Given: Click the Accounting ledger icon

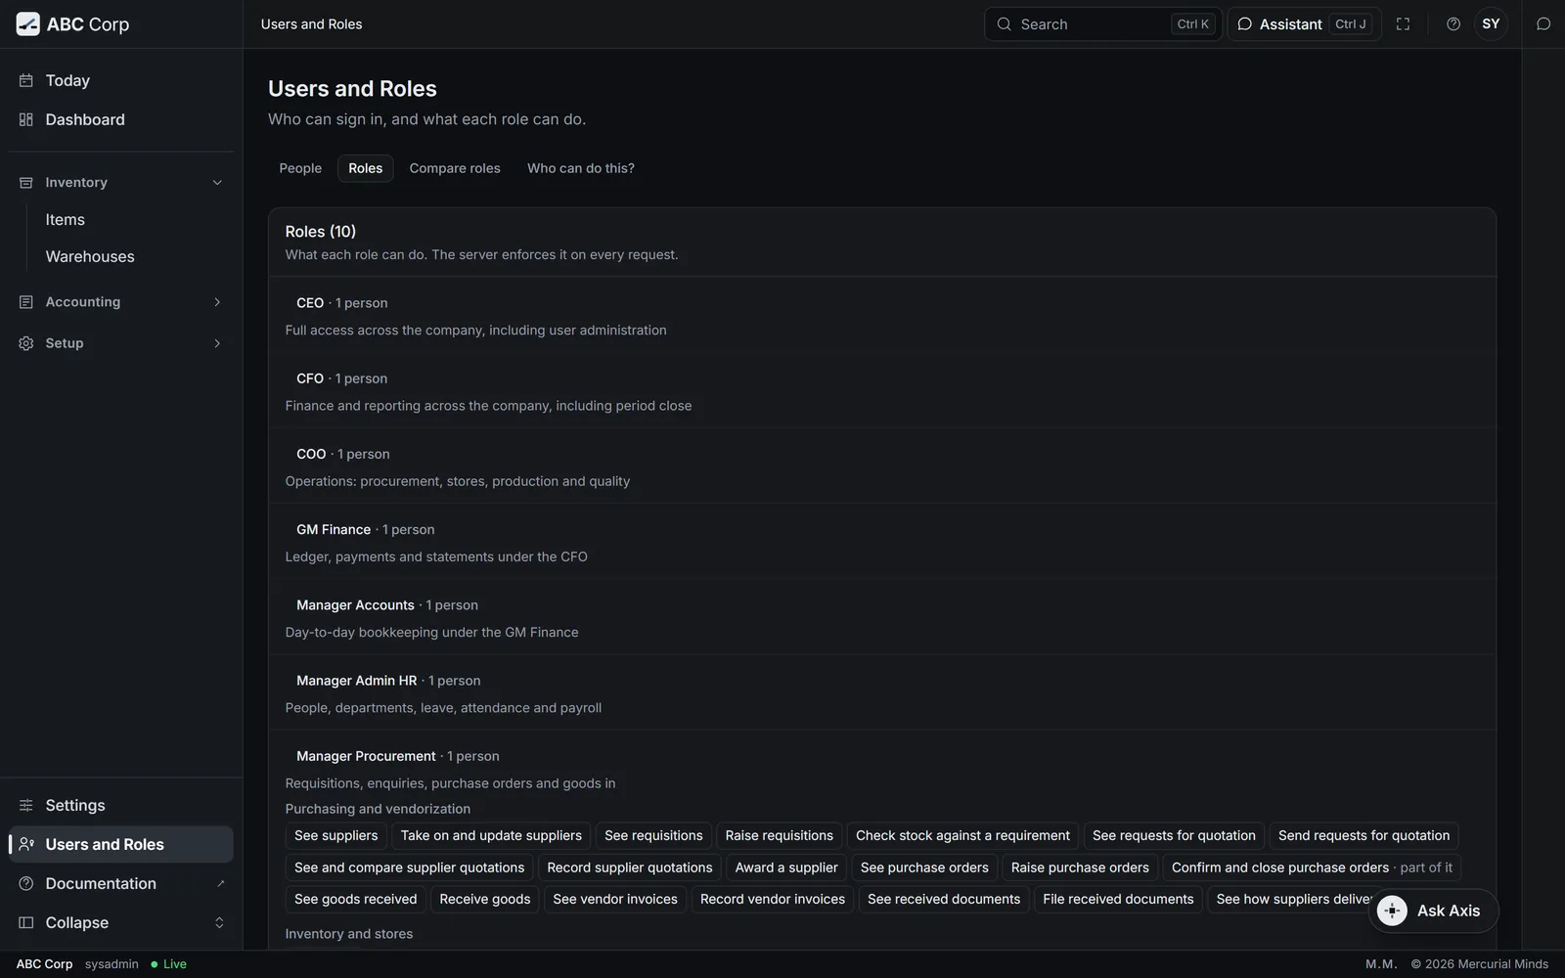Looking at the screenshot, I should 26,302.
